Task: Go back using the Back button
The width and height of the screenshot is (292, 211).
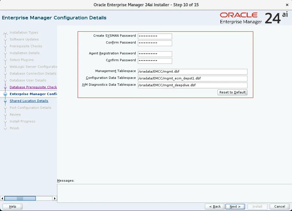Action: click(215, 206)
